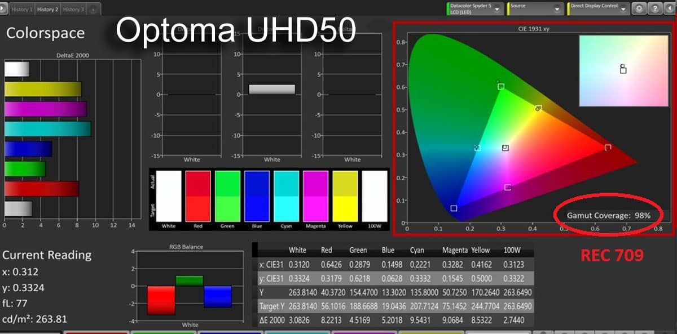Select the Cyan swatch in Actual/Target strip

click(x=287, y=196)
